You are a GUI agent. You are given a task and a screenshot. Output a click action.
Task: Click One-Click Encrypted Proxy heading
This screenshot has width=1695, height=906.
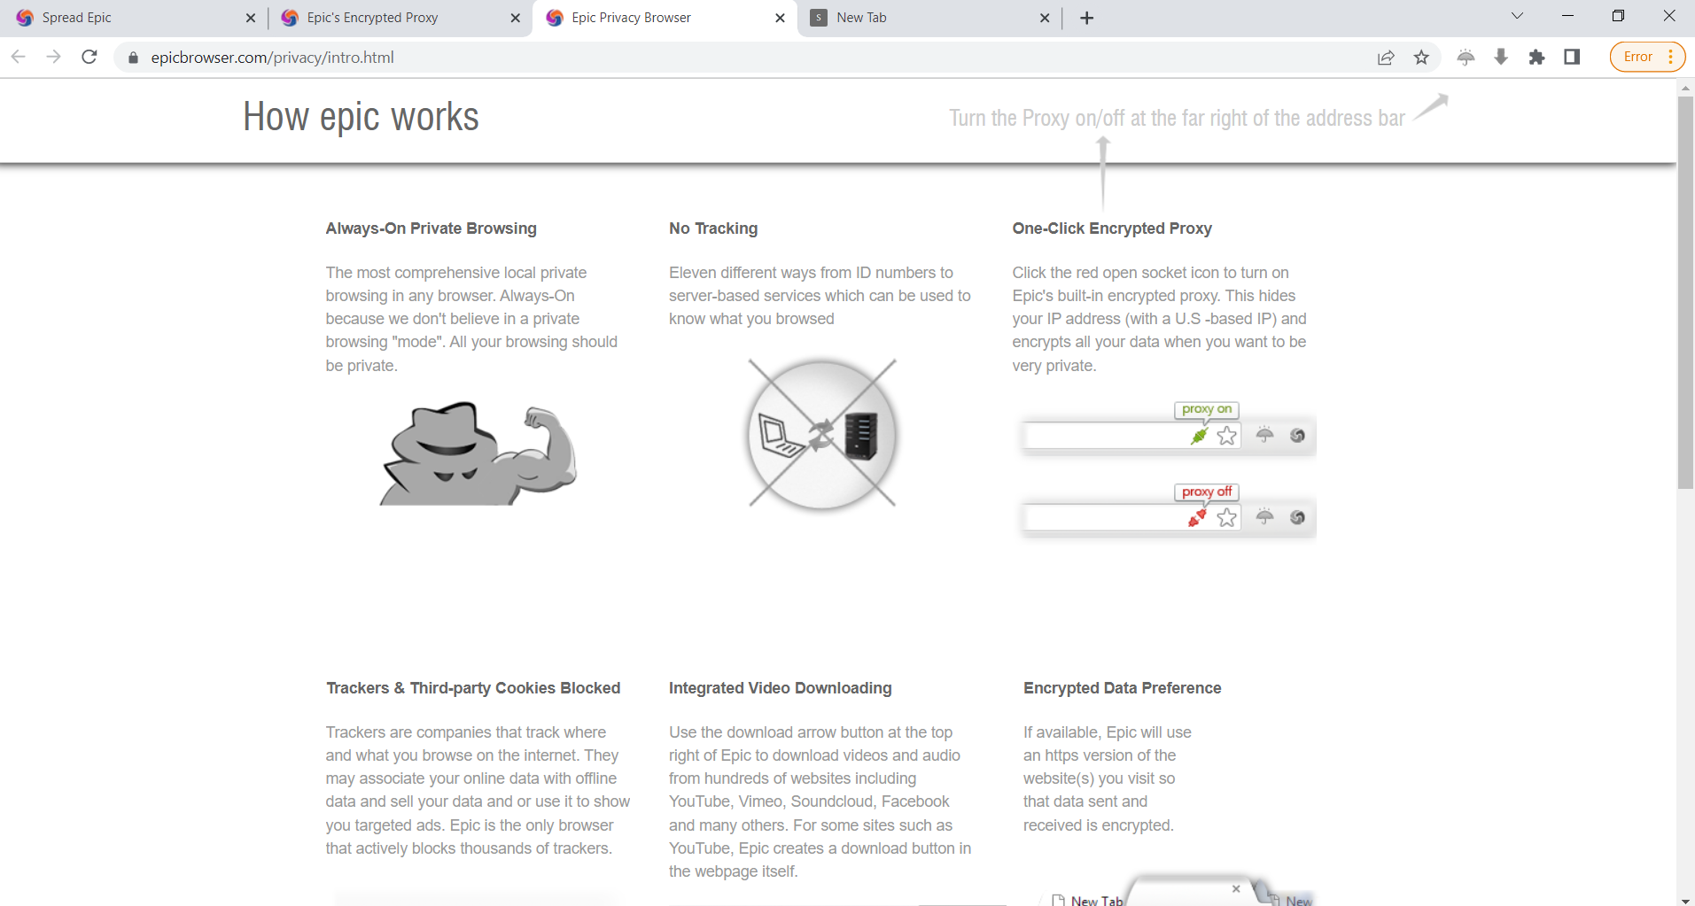pyautogui.click(x=1112, y=228)
